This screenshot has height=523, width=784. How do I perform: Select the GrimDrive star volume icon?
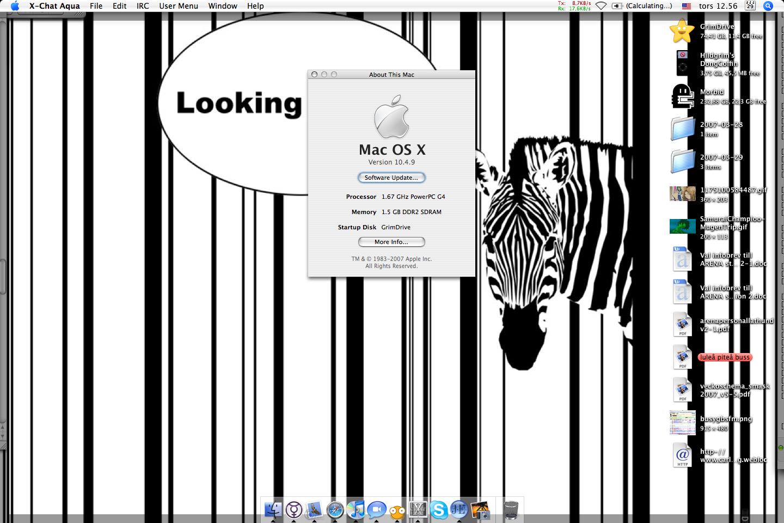[682, 31]
